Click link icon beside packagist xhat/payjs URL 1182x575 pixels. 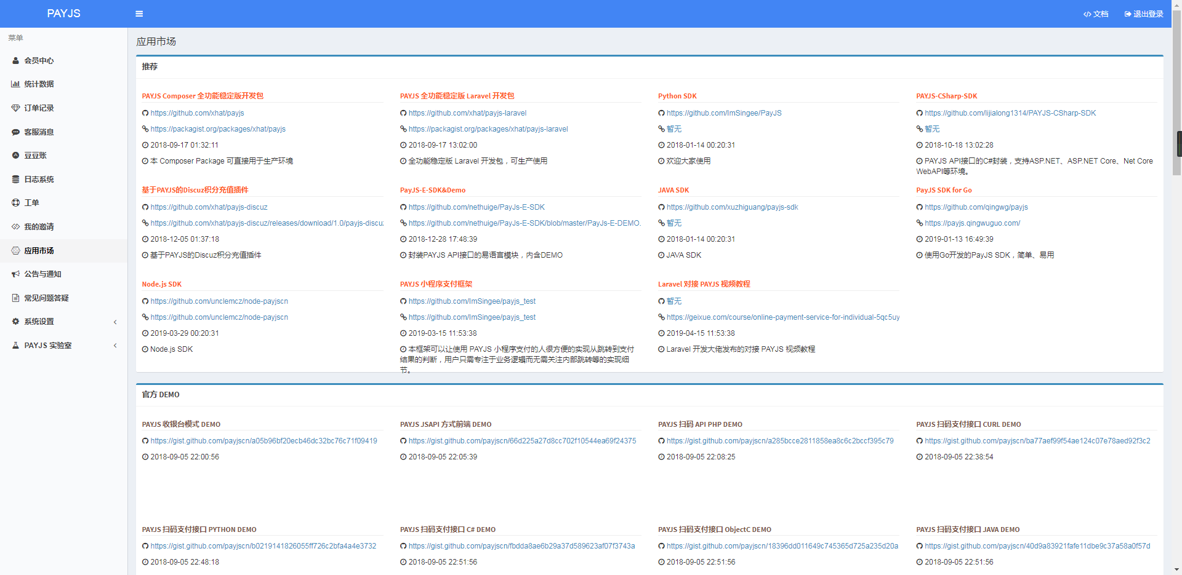[145, 129]
